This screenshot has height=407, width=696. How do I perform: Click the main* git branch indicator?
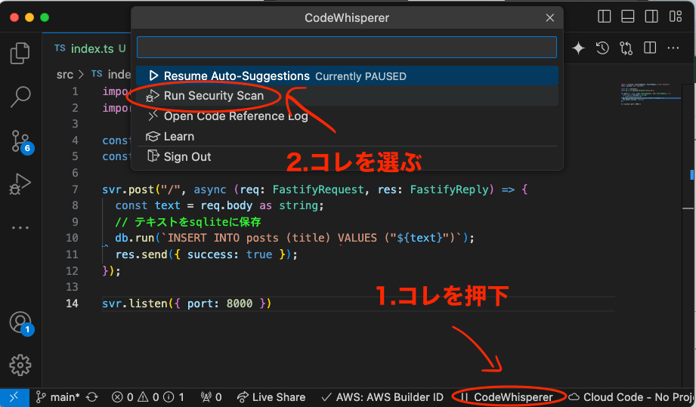click(58, 397)
